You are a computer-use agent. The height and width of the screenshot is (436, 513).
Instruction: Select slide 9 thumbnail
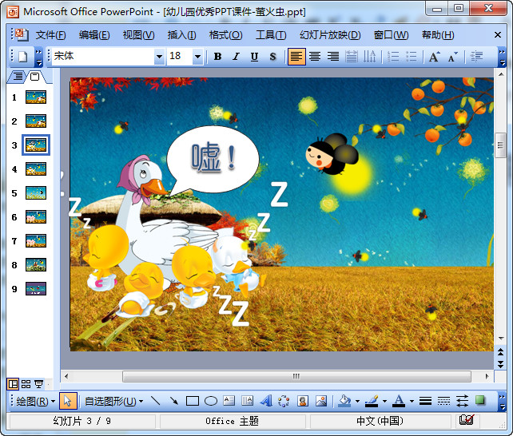36,288
